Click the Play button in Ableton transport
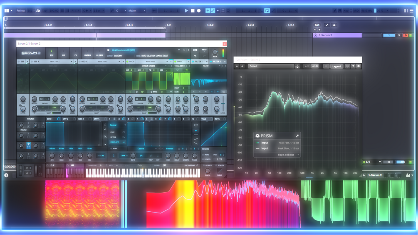This screenshot has width=418, height=235. pos(186,11)
